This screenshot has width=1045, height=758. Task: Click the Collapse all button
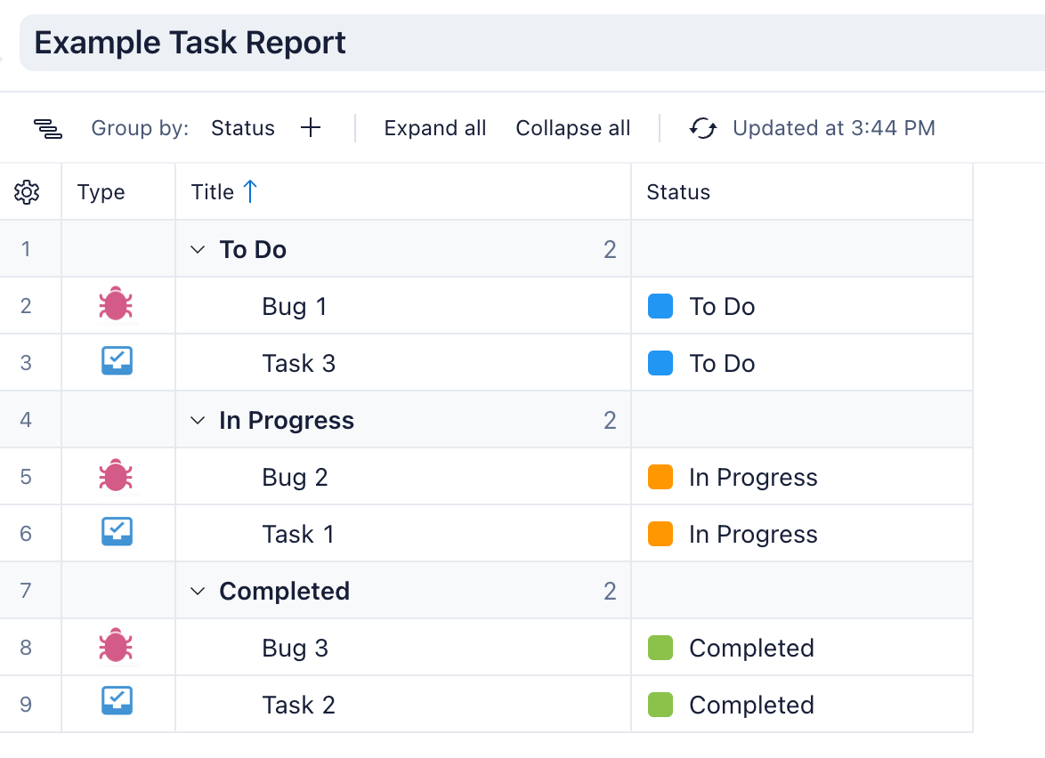coord(573,128)
